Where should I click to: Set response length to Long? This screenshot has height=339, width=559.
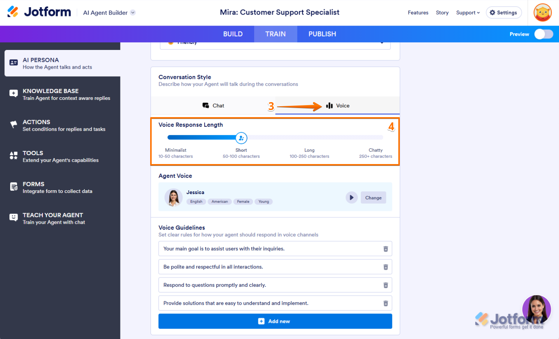(x=309, y=153)
